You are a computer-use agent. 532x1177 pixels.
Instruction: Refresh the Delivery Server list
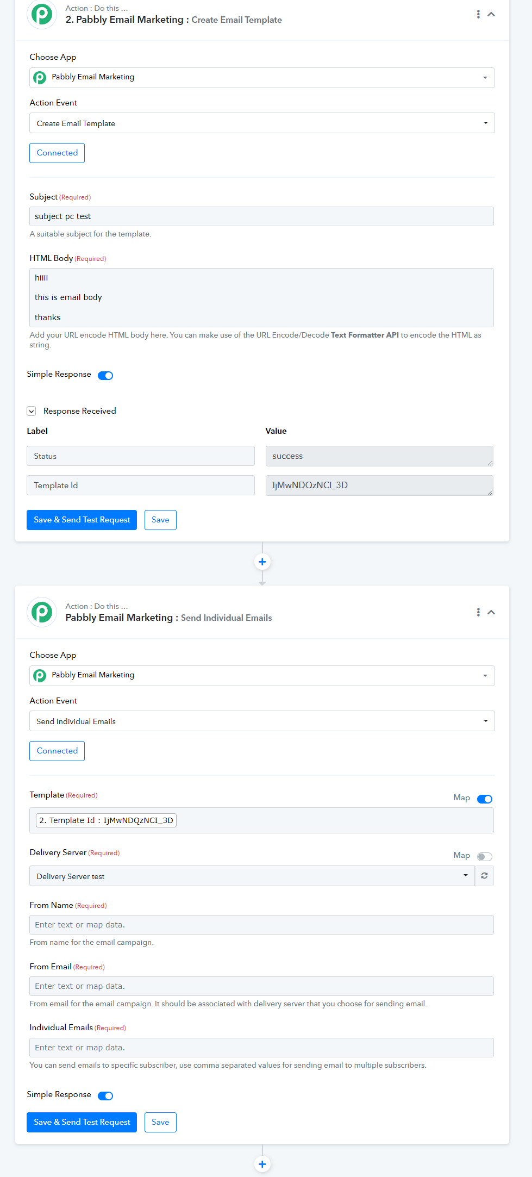[x=484, y=876]
